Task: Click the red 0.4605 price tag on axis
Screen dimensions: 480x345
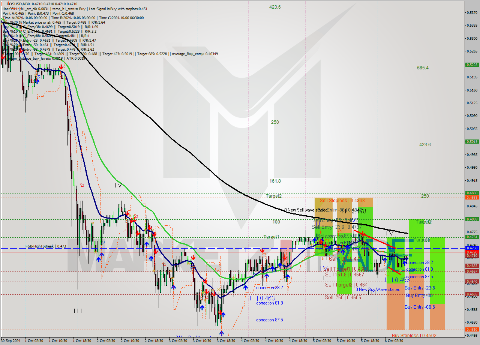Action: tap(471, 294)
